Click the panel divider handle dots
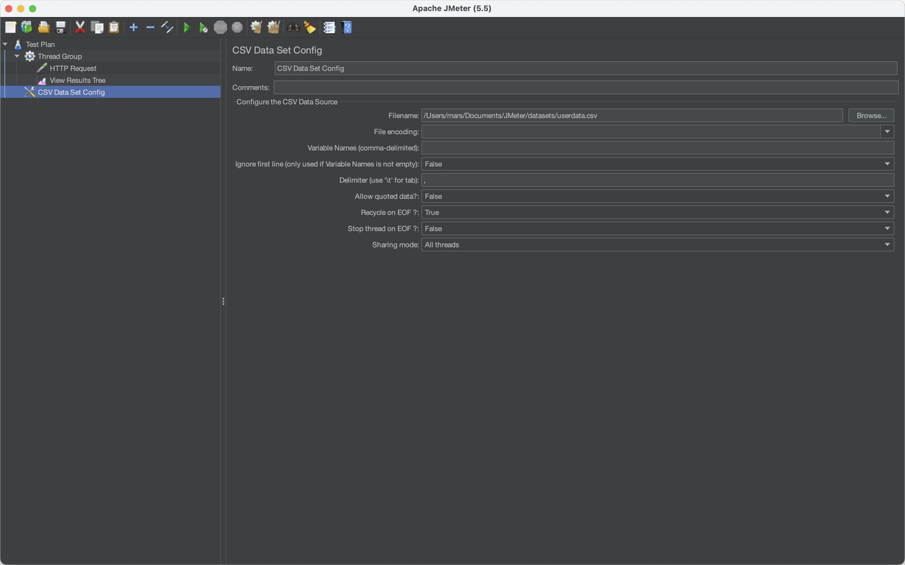 pos(223,301)
